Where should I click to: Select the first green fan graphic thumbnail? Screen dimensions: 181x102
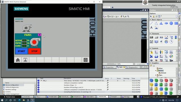click(156, 80)
